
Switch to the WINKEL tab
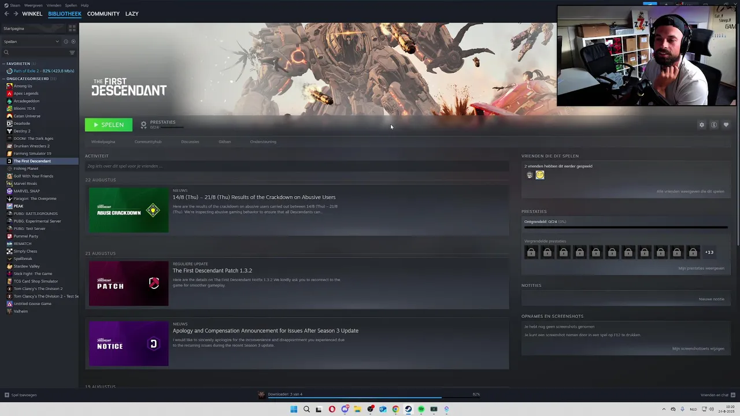[32, 13]
